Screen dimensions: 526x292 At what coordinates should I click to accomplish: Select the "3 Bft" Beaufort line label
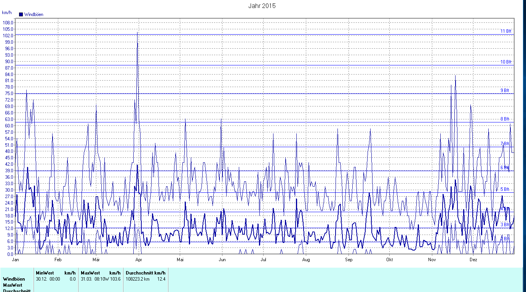(505, 225)
